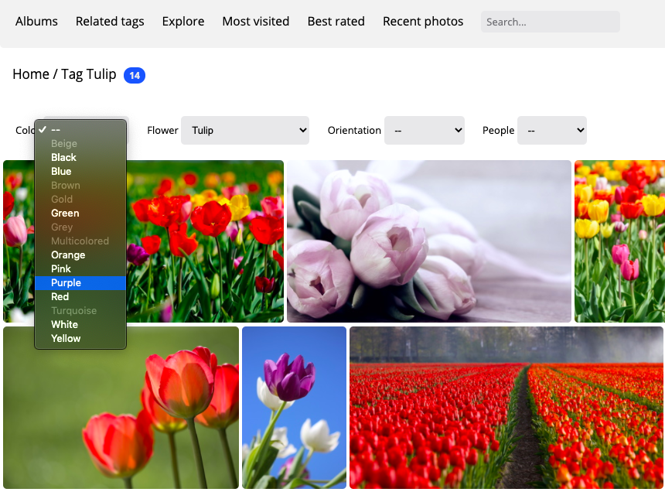665x492 pixels.
Task: Go to Related tags
Action: [x=110, y=21]
